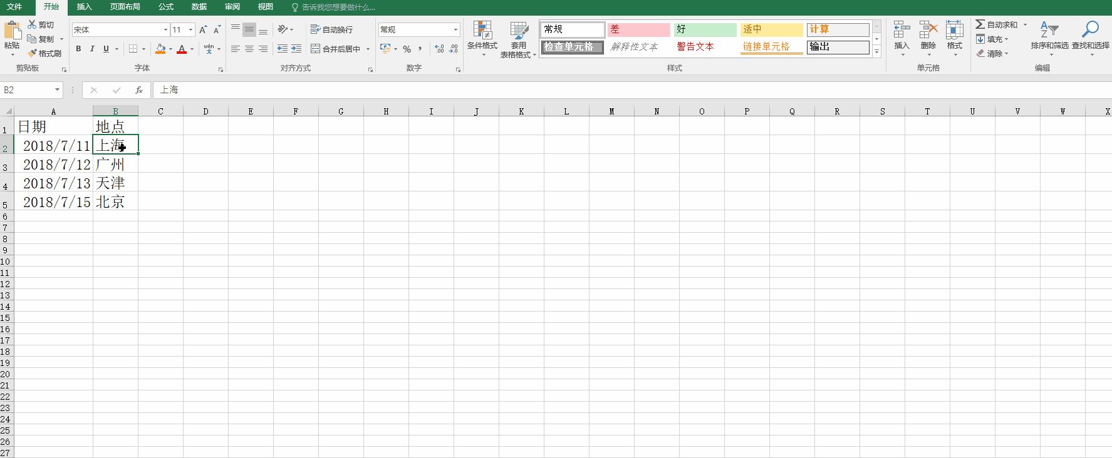Click the phonetic guide (wén) icon

pyautogui.click(x=209, y=49)
